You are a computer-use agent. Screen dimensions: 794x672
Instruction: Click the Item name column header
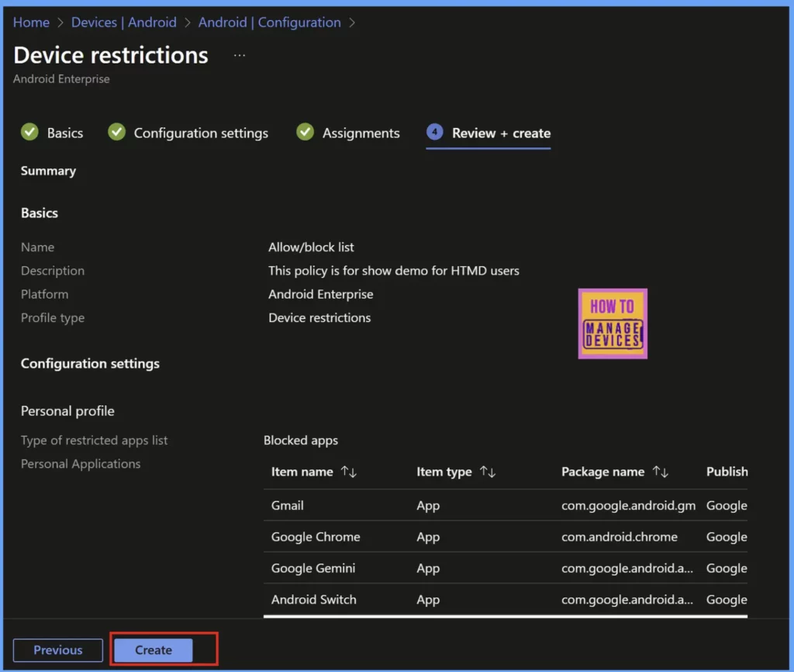[302, 472]
